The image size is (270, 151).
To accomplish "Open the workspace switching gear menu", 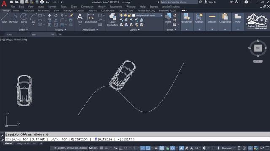I will [204, 148].
